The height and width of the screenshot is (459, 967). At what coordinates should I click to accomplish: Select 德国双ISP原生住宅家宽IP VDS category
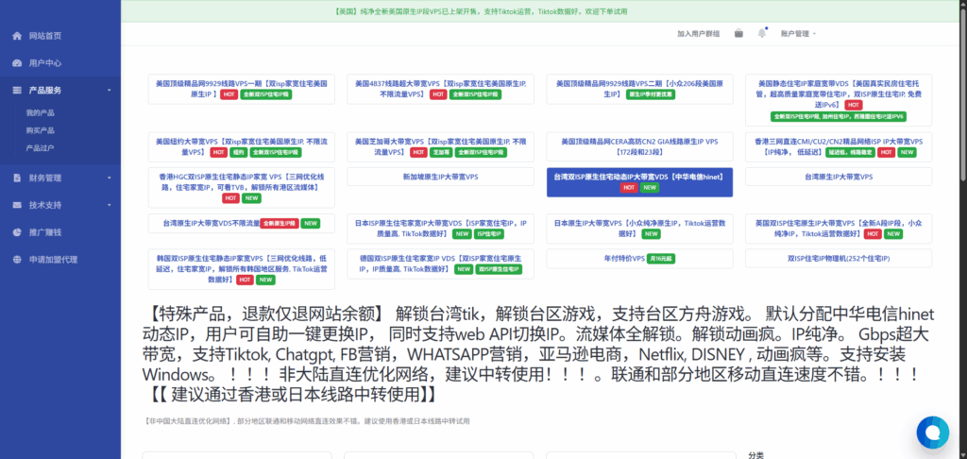tap(440, 263)
